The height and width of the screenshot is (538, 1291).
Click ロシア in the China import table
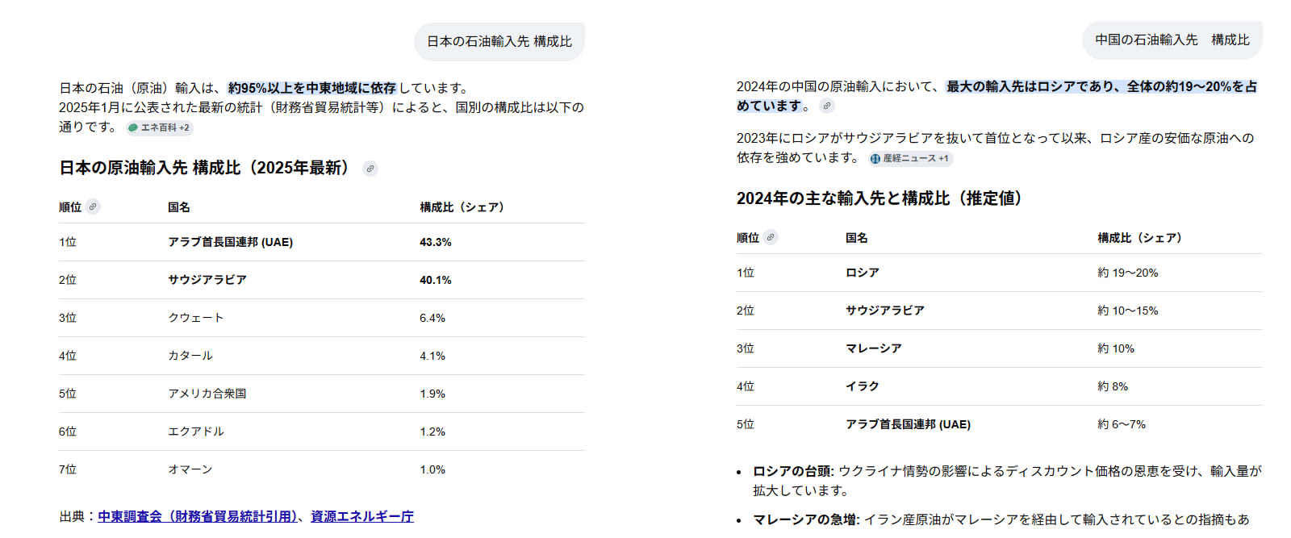tap(863, 273)
